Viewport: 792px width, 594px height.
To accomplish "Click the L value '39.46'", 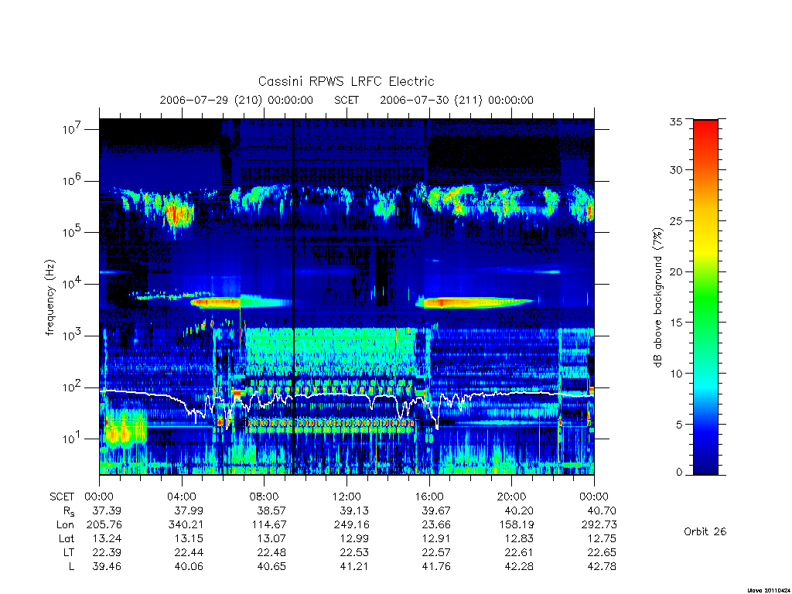I will pyautogui.click(x=107, y=567).
